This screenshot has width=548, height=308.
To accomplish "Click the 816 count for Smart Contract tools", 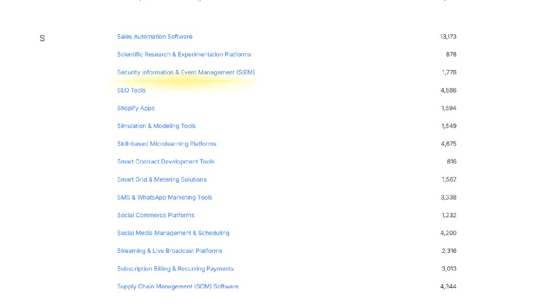I will (451, 162).
